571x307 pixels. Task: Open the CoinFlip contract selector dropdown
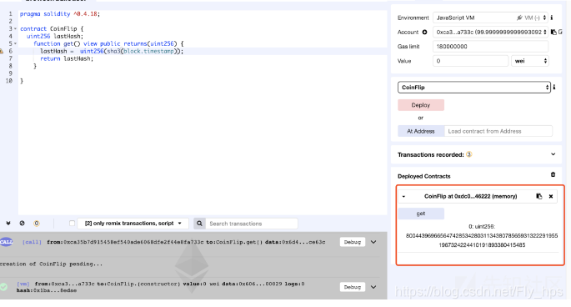tap(473, 87)
